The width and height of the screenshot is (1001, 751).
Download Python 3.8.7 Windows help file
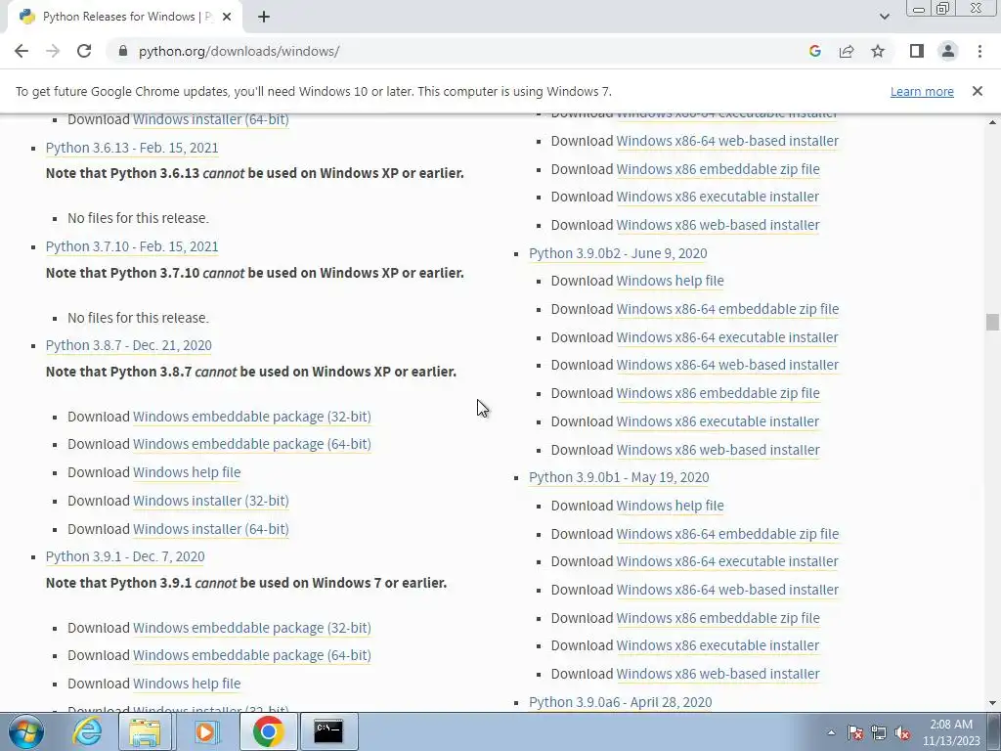click(x=187, y=472)
